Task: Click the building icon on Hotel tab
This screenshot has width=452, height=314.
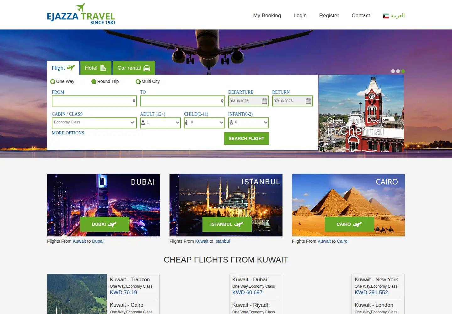Action: pos(103,68)
